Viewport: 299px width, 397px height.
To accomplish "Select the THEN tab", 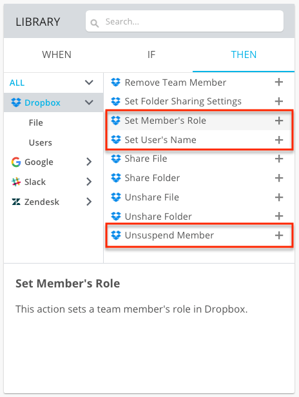I will 244,55.
